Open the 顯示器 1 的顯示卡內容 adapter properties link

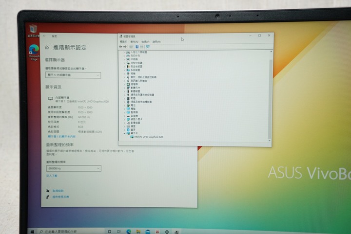(x=62, y=136)
